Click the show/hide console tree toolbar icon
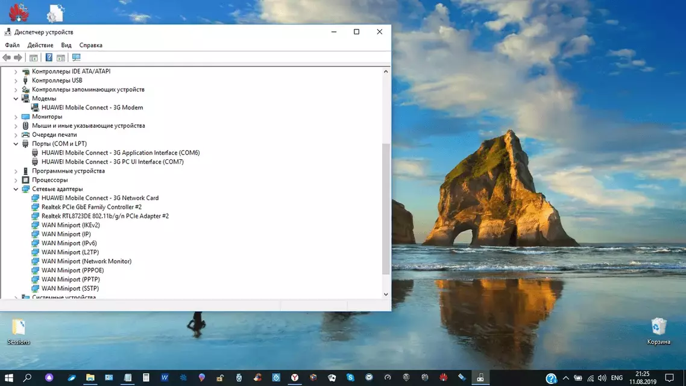The width and height of the screenshot is (686, 386). click(x=34, y=58)
